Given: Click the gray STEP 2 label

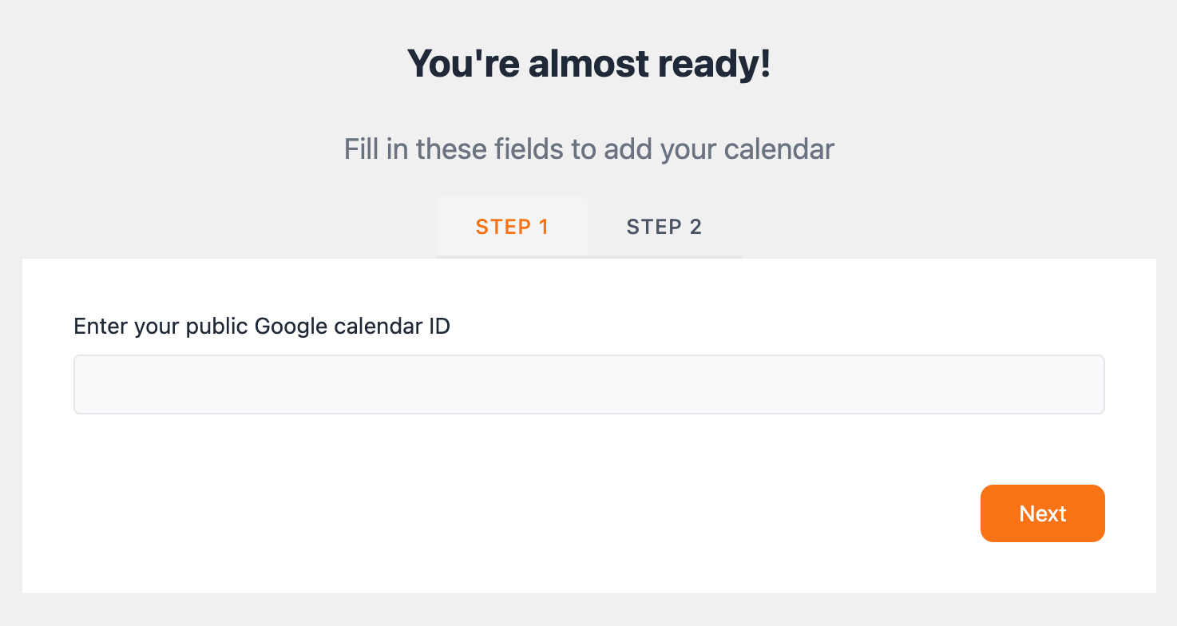Looking at the screenshot, I should pos(664,227).
